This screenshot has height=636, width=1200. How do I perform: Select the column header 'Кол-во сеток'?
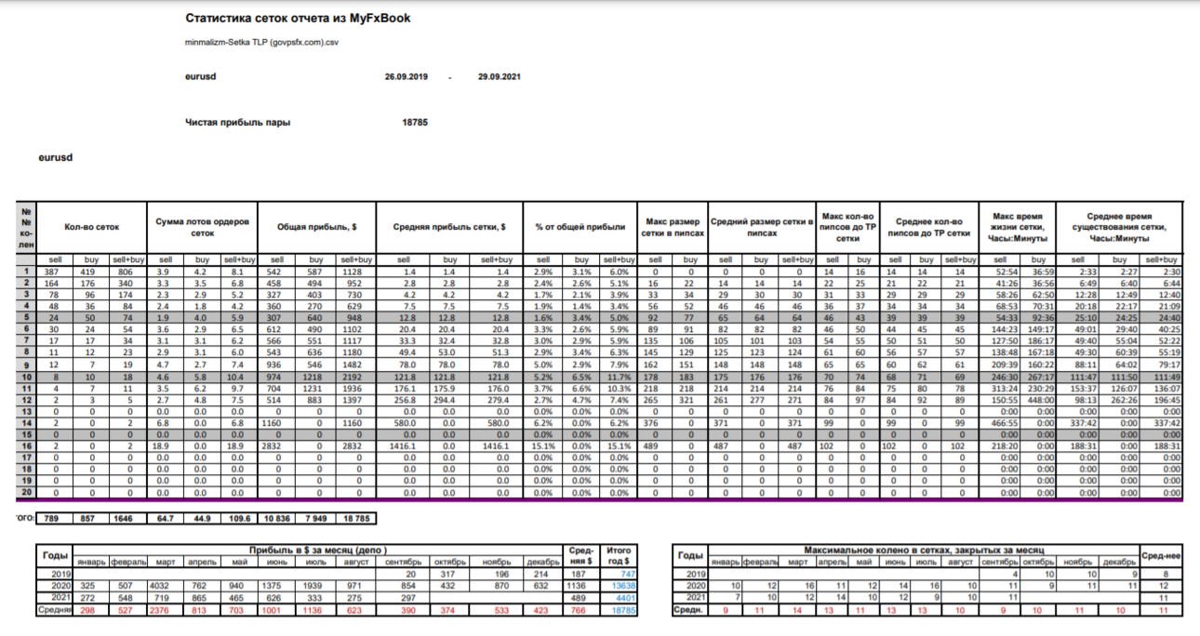pyautogui.click(x=90, y=227)
